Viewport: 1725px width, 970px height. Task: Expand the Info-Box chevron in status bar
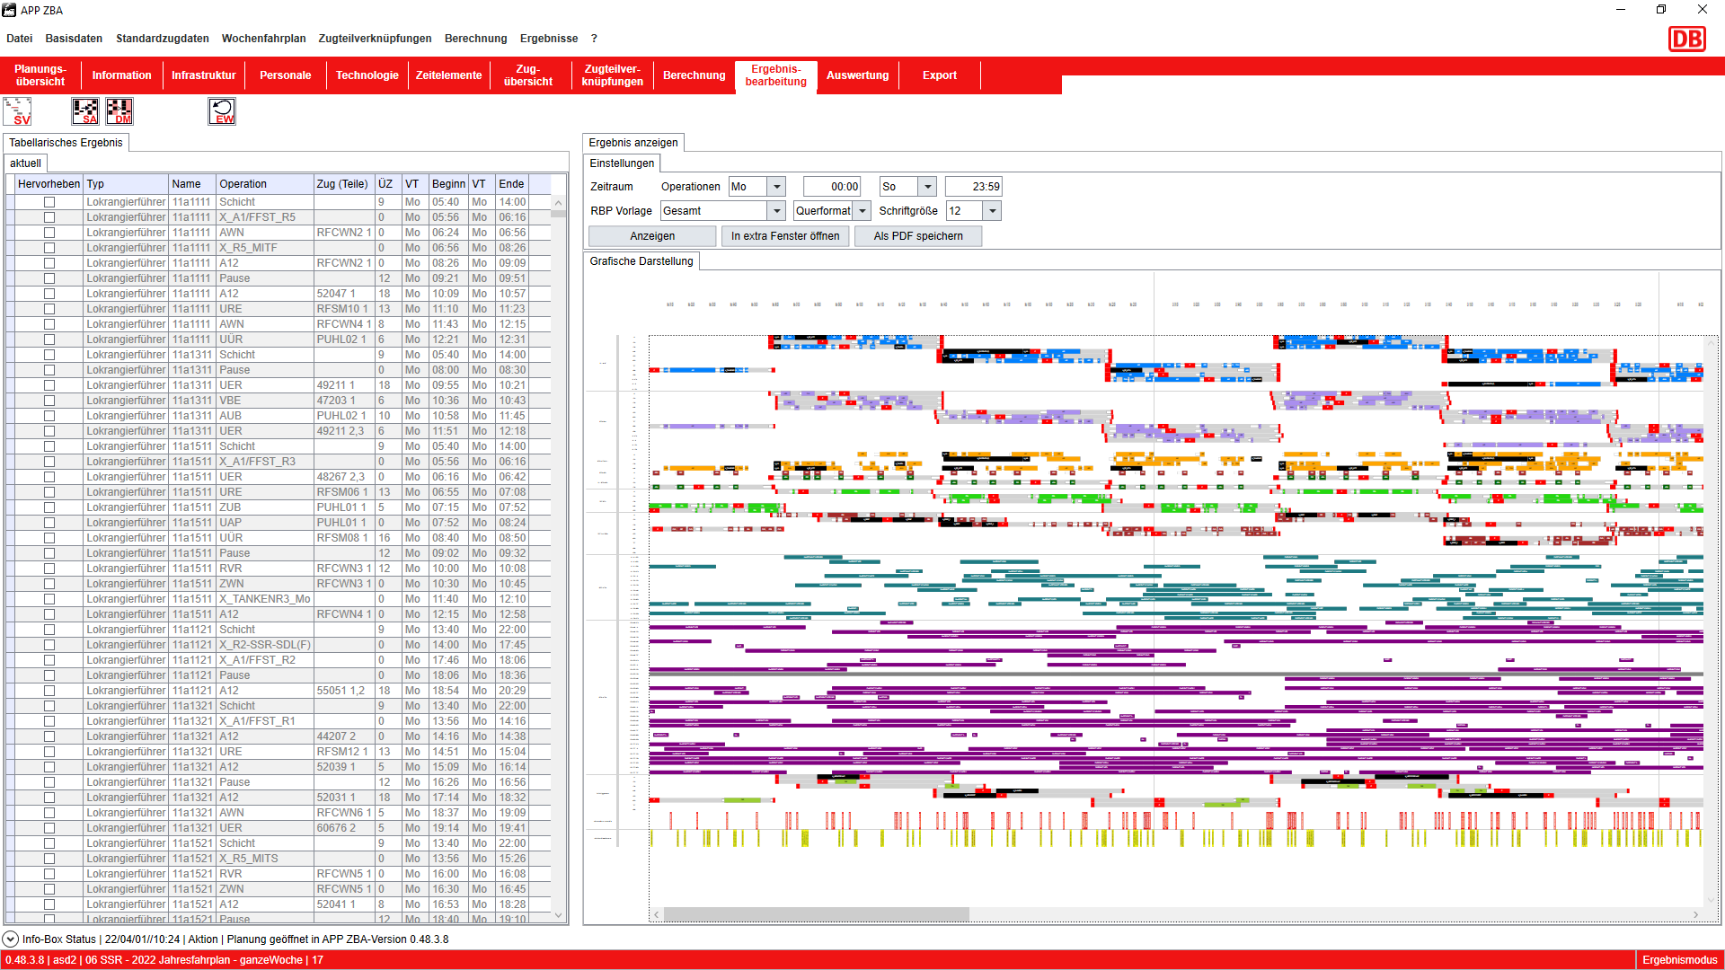[x=10, y=939]
